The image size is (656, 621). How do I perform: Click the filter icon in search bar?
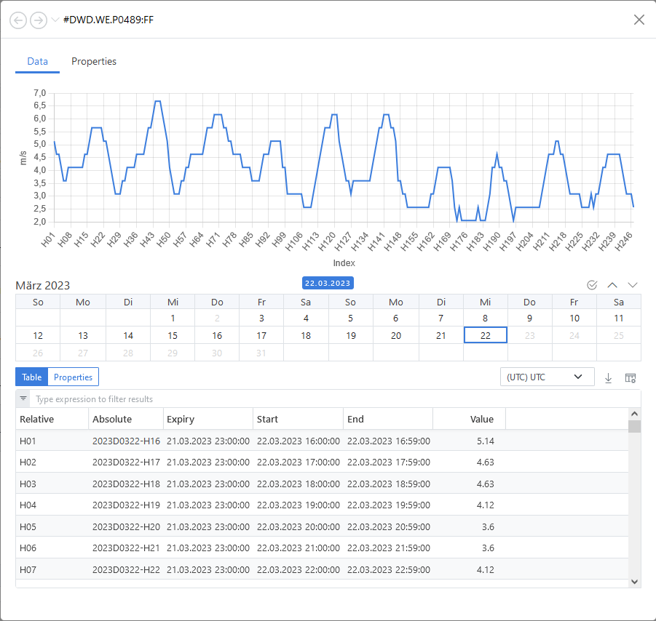click(23, 398)
